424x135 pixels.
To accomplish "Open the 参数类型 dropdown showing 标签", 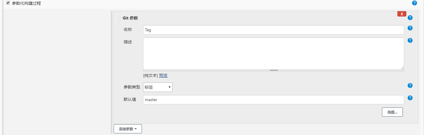I will coord(158,87).
